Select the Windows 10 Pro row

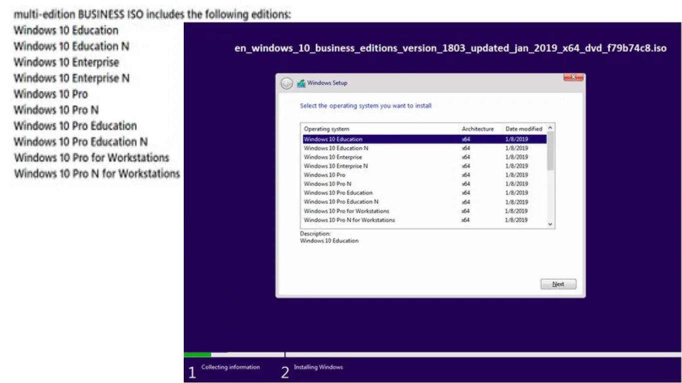[x=425, y=175]
